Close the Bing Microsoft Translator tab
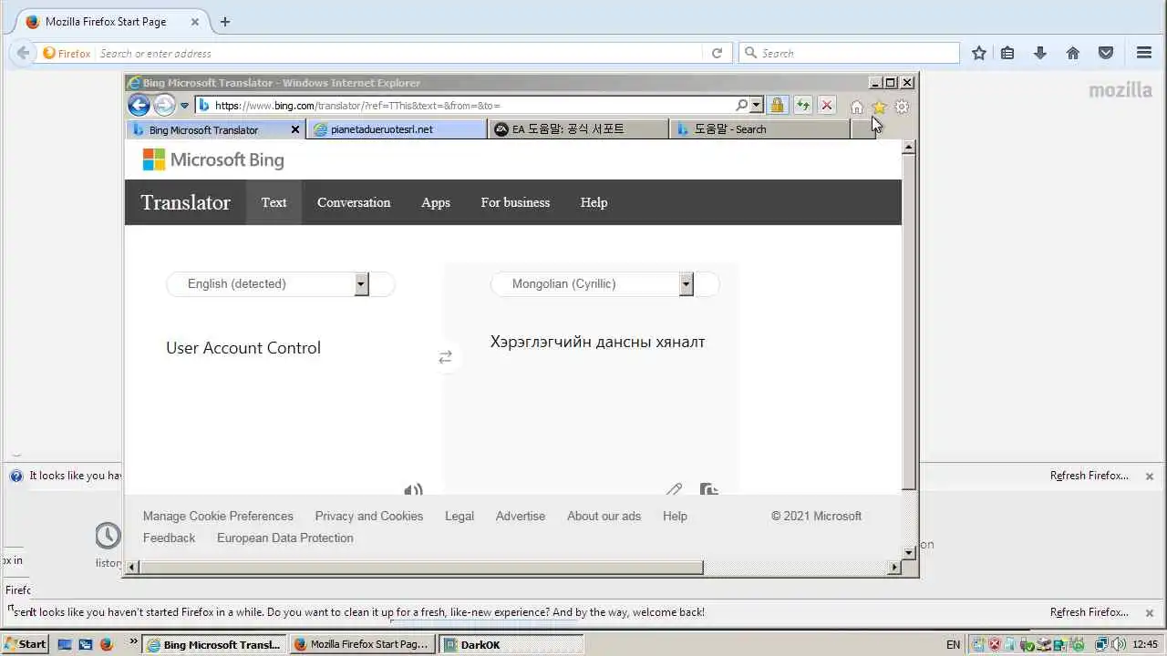Viewport: 1167px width, 656px height. [294, 129]
